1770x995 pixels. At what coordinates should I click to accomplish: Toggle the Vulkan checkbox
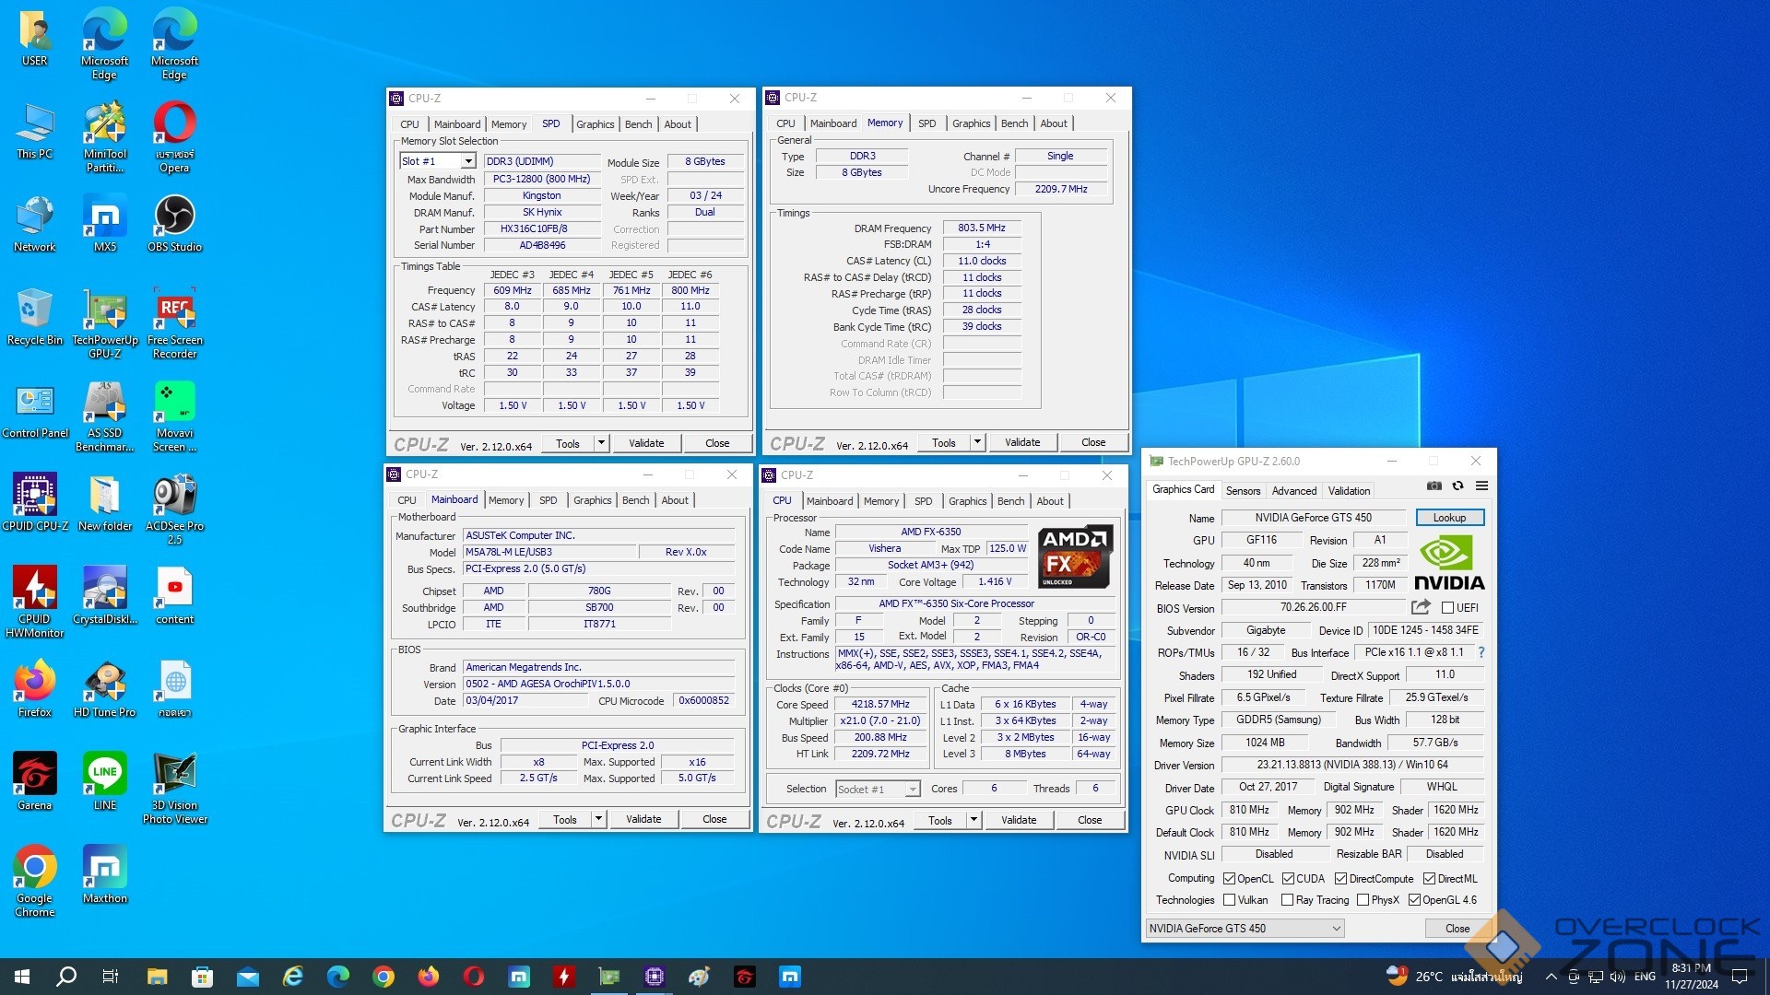(1229, 900)
